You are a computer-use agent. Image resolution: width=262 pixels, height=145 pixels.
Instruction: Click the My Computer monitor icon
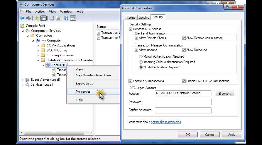[38, 40]
